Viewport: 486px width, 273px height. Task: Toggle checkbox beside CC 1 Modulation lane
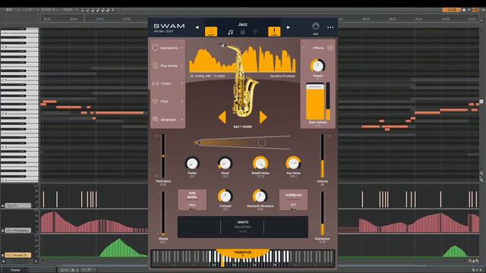coord(2,231)
